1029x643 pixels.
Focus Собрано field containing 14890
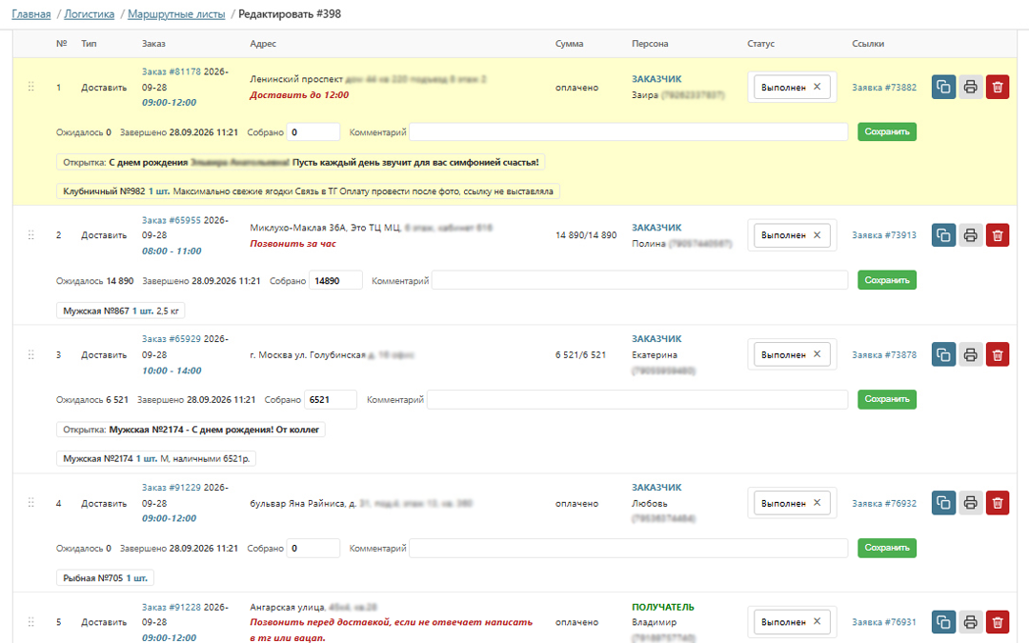pyautogui.click(x=335, y=281)
